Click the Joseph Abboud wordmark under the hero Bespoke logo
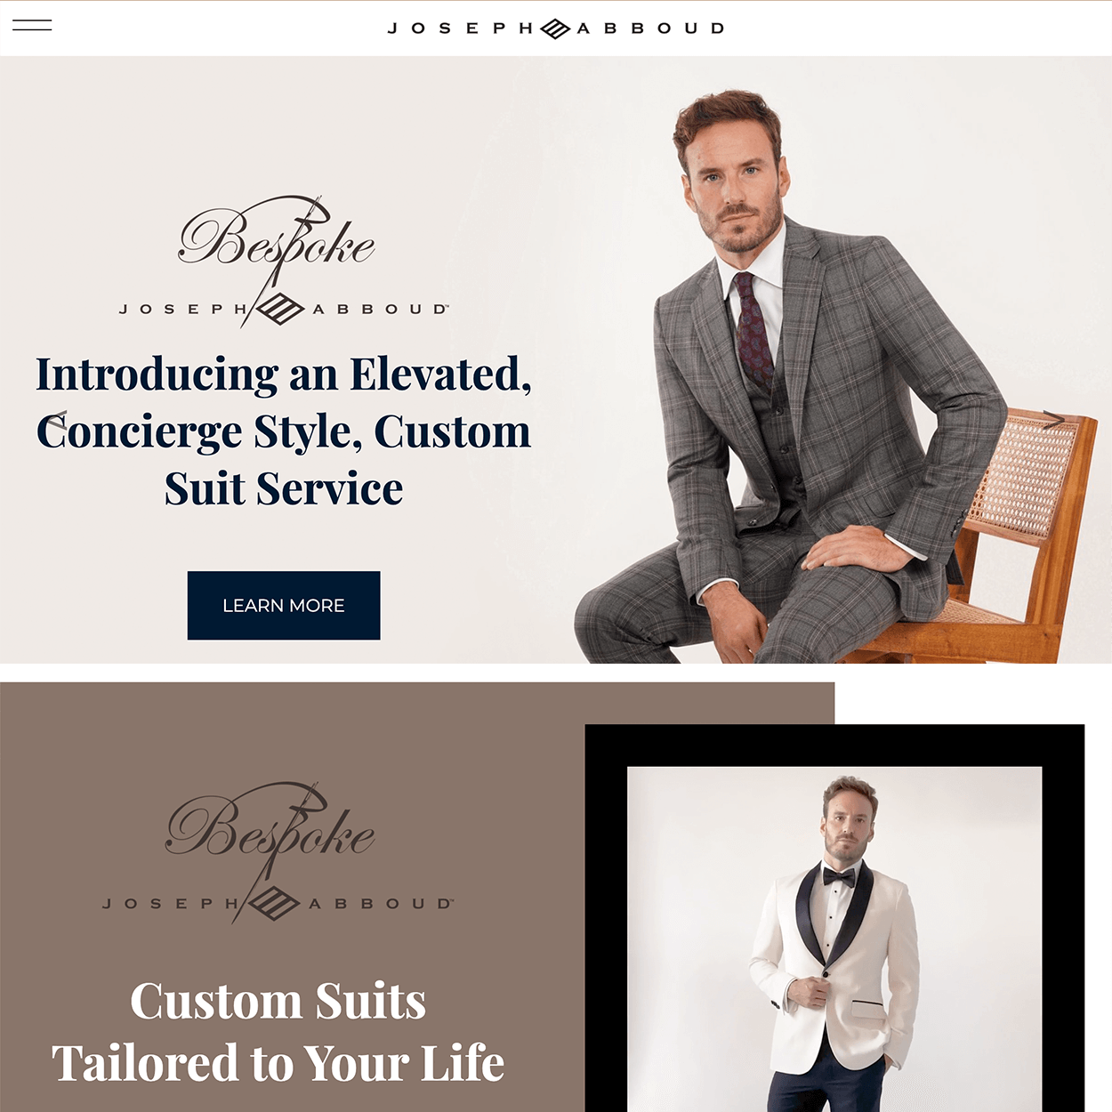This screenshot has width=1112, height=1112. click(x=284, y=309)
